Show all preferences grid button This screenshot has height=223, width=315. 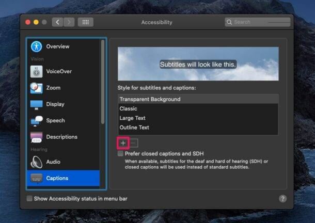click(x=86, y=22)
